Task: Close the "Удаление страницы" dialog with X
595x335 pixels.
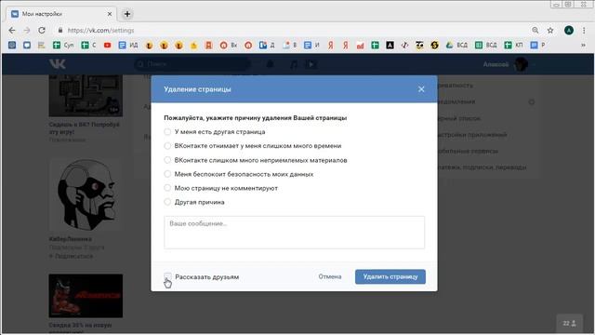Action: (x=421, y=89)
